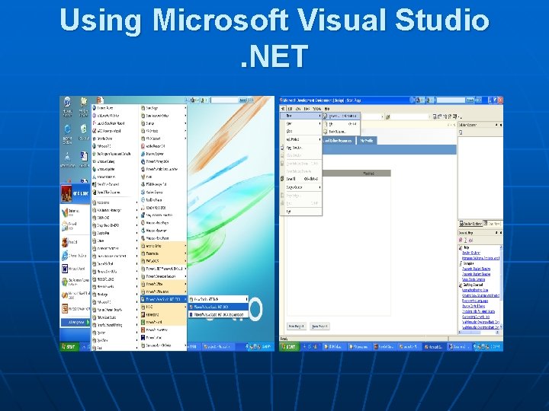Click the user account picture in Start menu
The height and width of the screenshot is (411, 549).
coord(66,193)
